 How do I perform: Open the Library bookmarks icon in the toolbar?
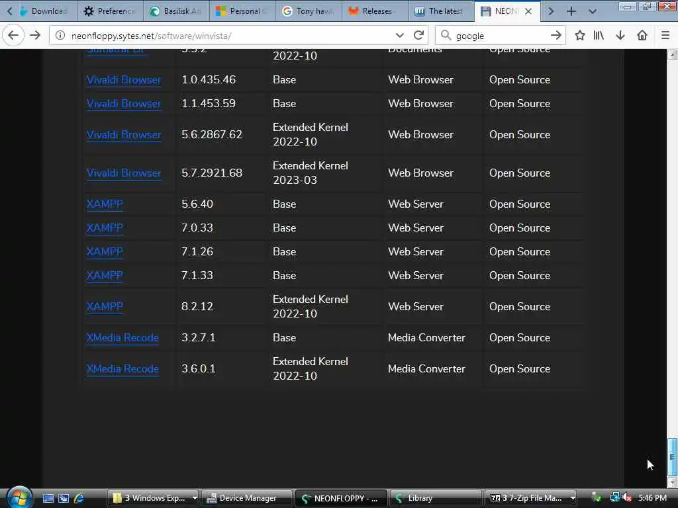(x=599, y=36)
